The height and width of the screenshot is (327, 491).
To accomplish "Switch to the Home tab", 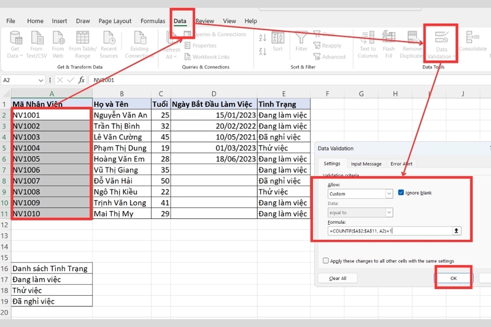I will pyautogui.click(x=35, y=21).
